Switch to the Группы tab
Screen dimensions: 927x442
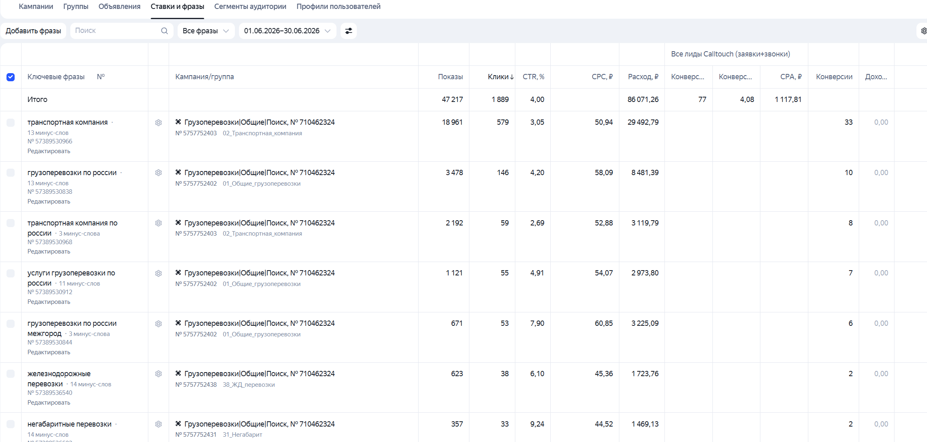76,6
